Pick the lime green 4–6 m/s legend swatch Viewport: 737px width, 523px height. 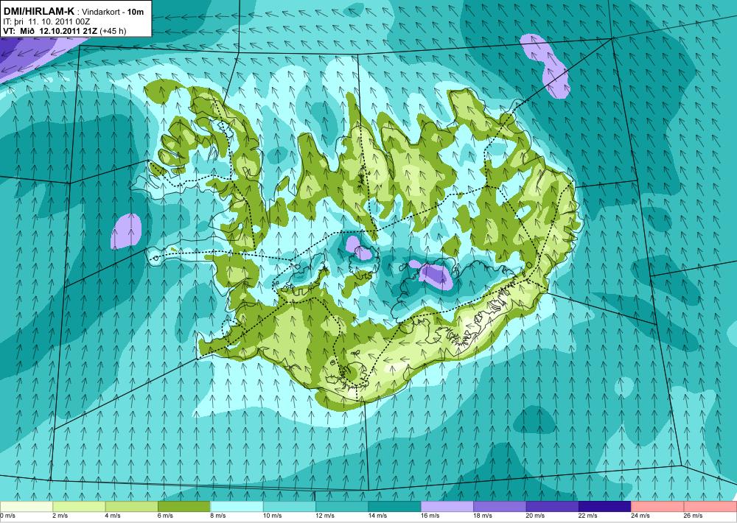[x=132, y=507]
